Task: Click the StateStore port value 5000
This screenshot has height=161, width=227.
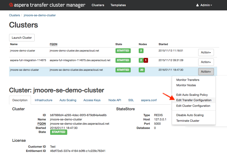Action: 157,124
